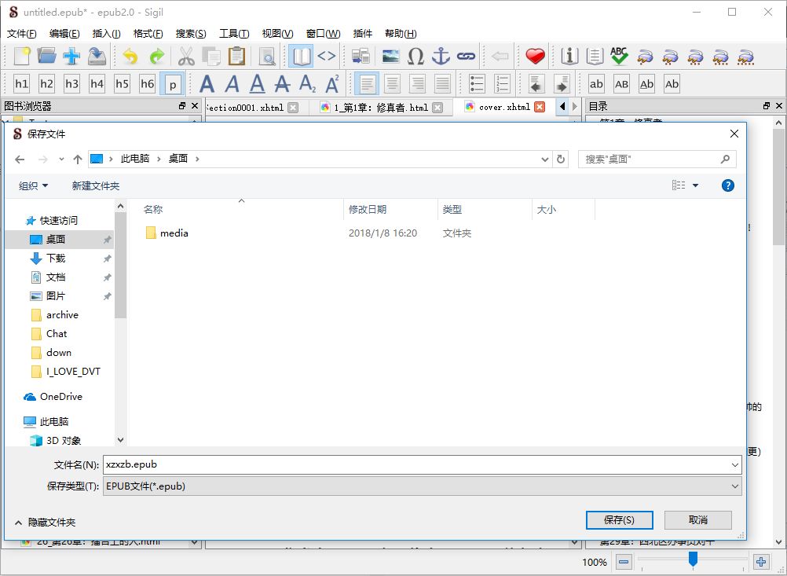Image resolution: width=787 pixels, height=576 pixels.
Task: Click the anchor Insert ID icon
Action: (441, 57)
